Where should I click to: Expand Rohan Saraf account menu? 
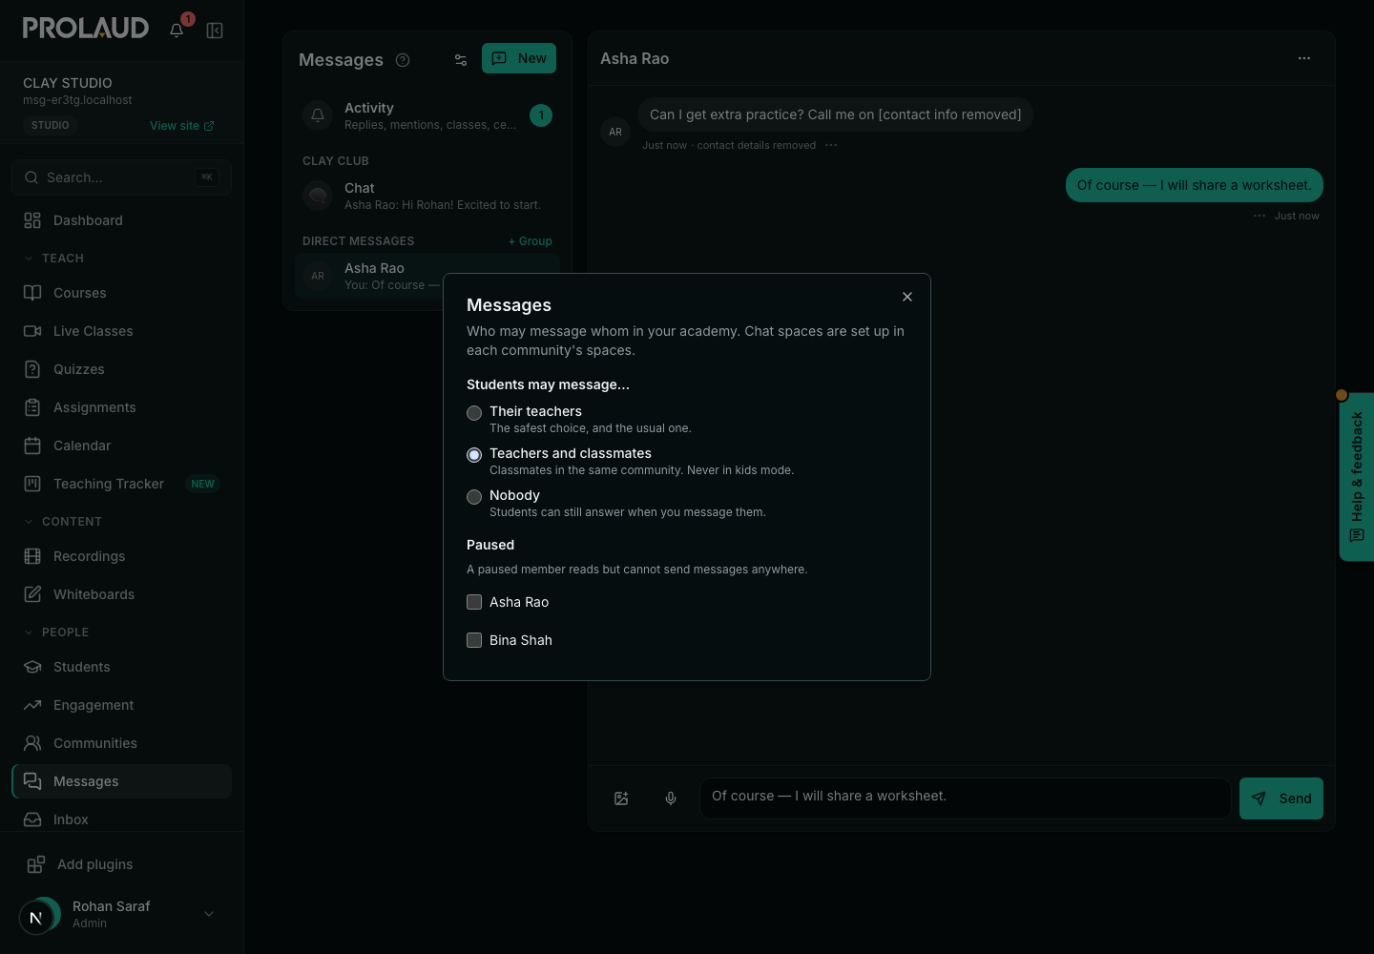coord(209,914)
